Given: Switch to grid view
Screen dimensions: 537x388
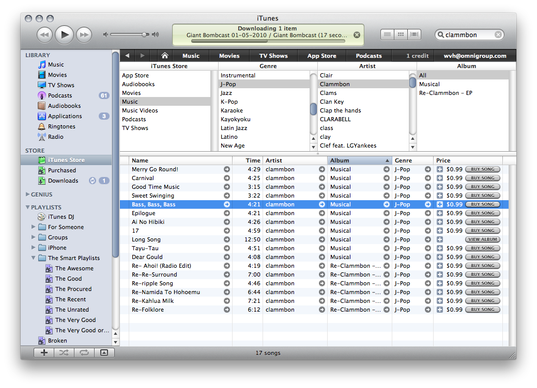Looking at the screenshot, I should click(x=401, y=35).
